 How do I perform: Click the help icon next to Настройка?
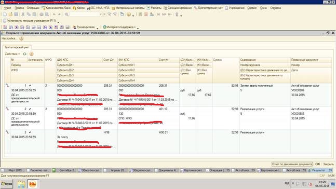[21, 38]
